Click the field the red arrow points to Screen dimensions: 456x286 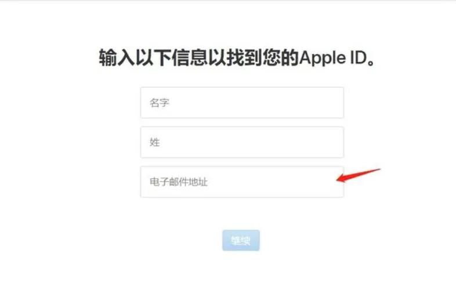coord(242,182)
